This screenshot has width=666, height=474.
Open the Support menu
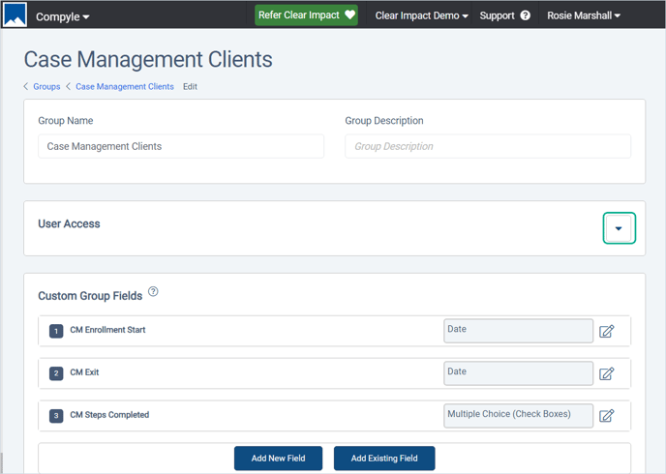pyautogui.click(x=504, y=15)
